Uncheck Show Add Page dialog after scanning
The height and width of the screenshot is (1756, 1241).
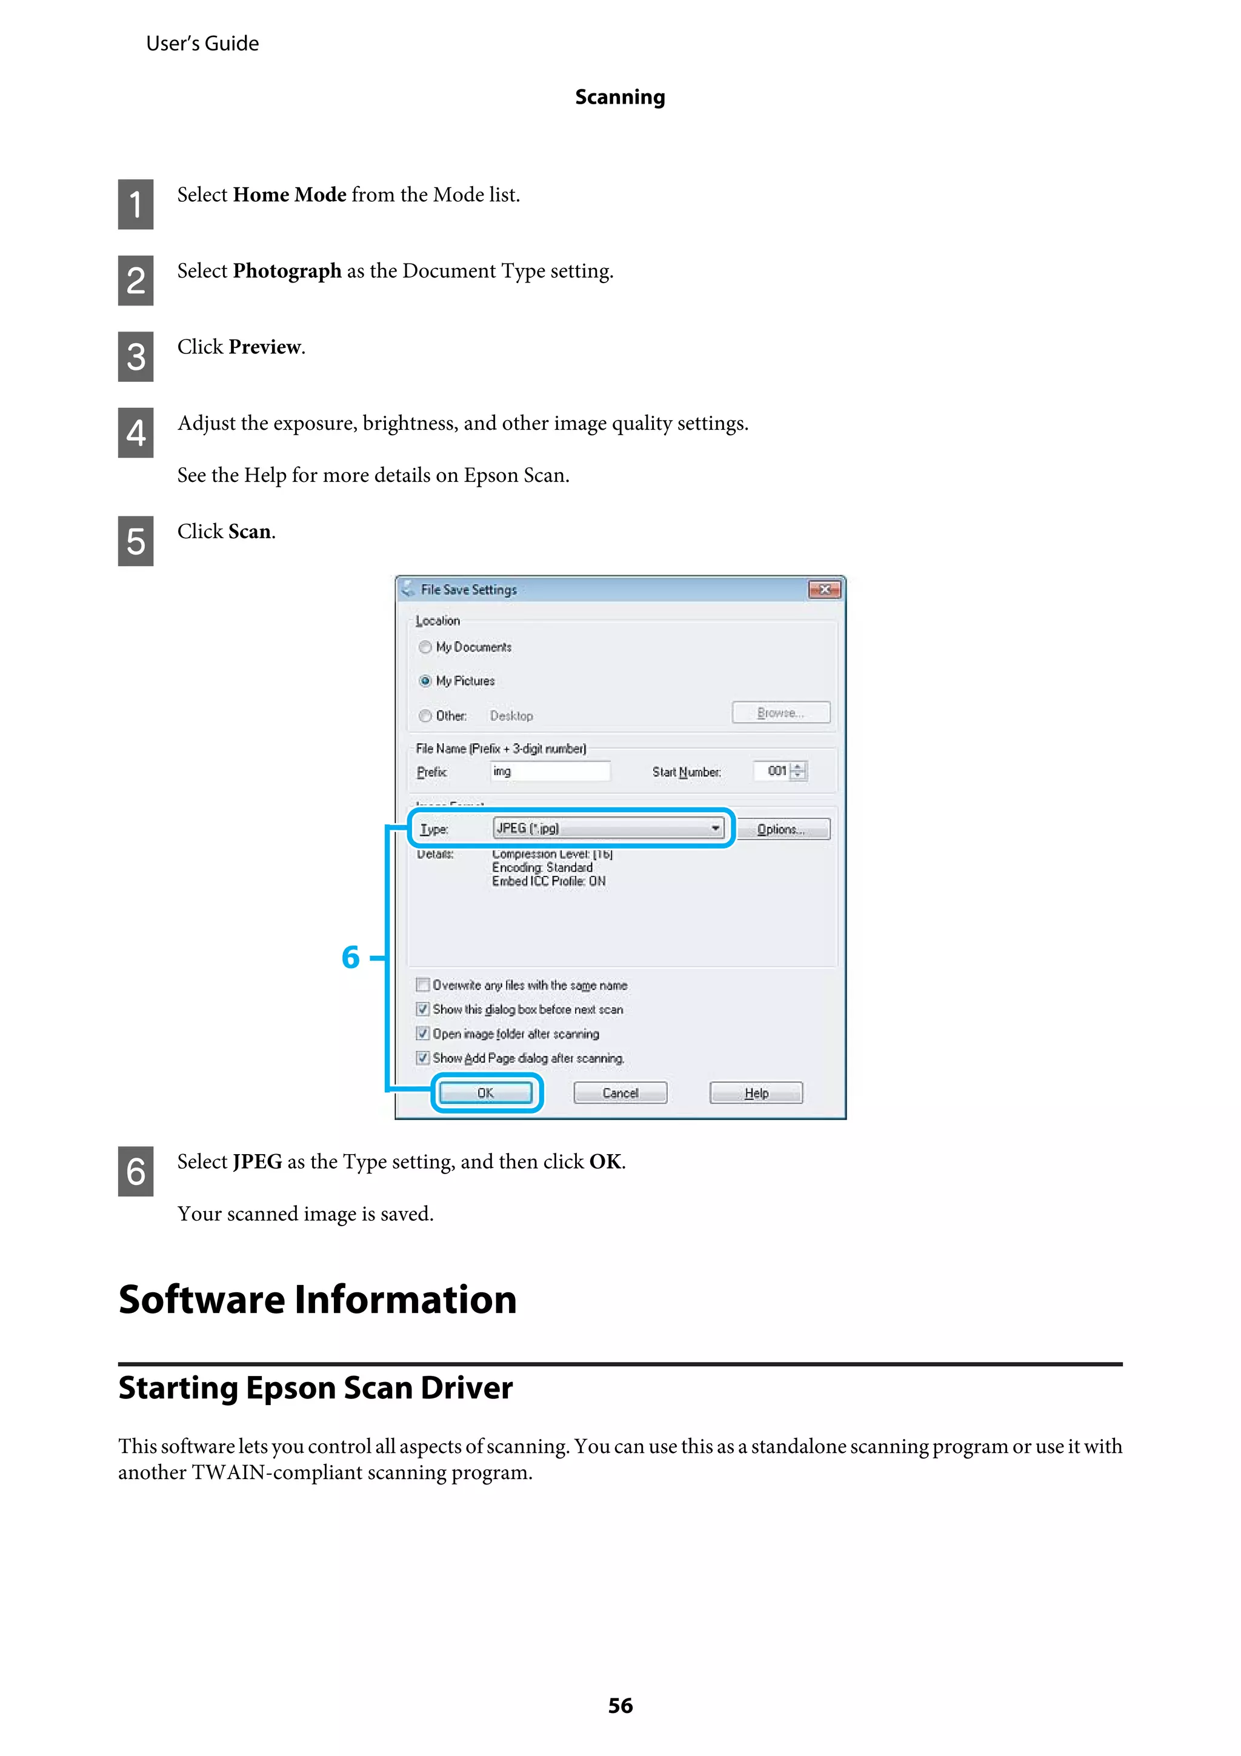tap(423, 1058)
